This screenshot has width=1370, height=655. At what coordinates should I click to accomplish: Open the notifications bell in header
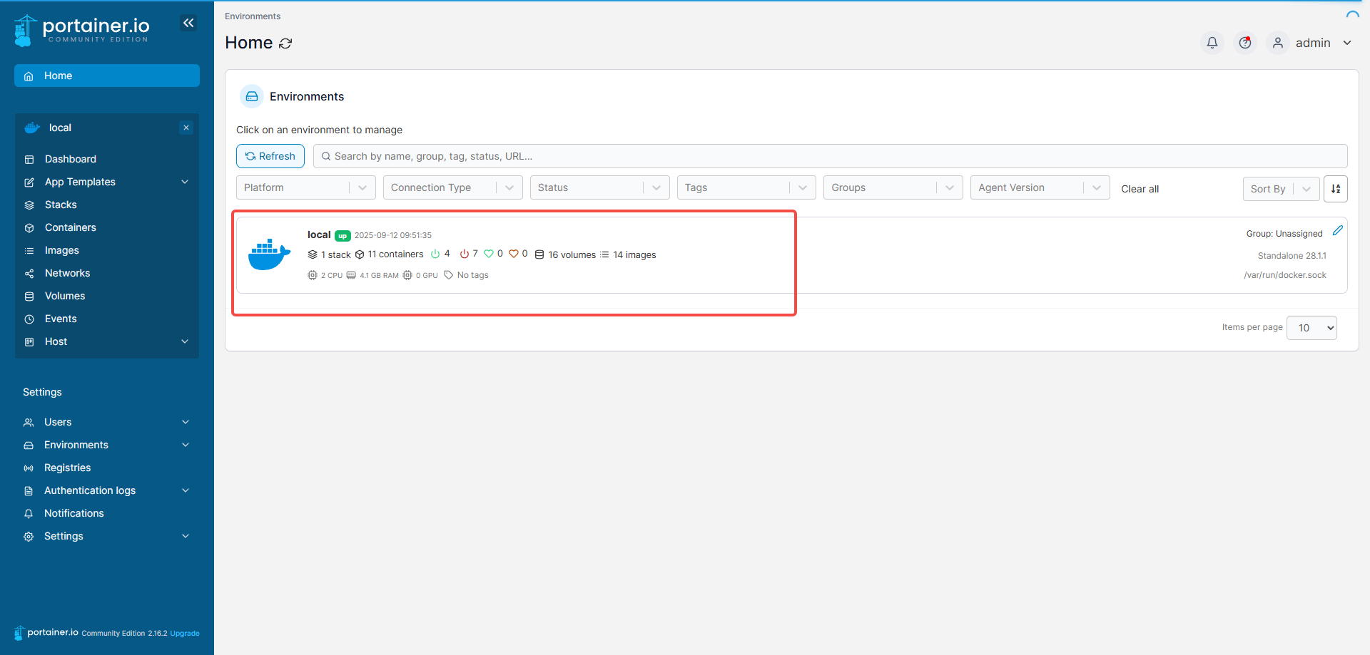tap(1212, 43)
